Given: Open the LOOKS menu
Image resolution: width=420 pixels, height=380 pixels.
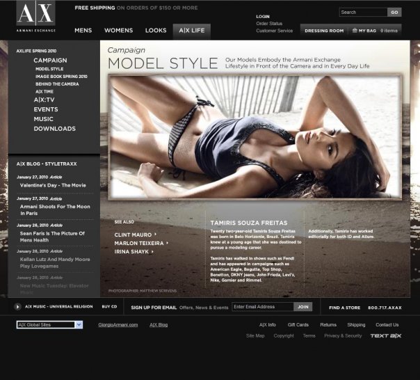Looking at the screenshot, I should coord(156,31).
